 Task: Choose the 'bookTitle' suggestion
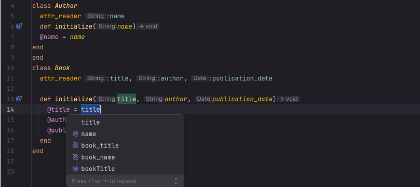point(125,169)
